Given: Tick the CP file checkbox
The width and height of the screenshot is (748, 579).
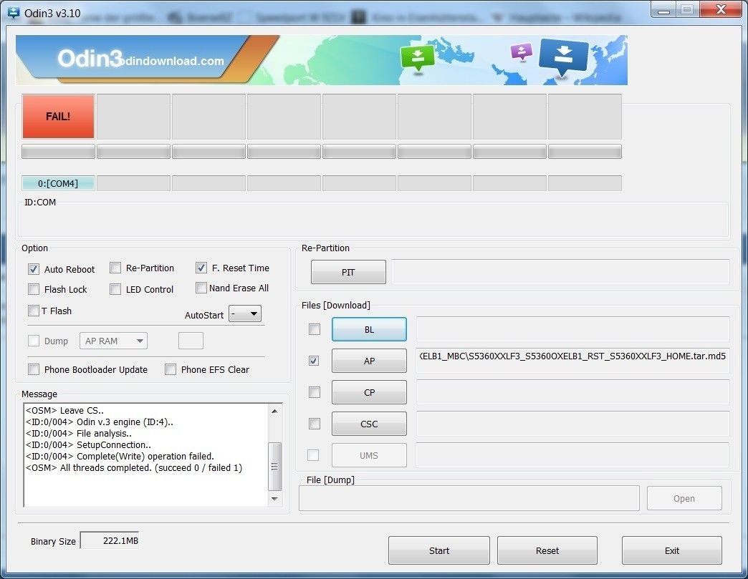Looking at the screenshot, I should point(315,392).
